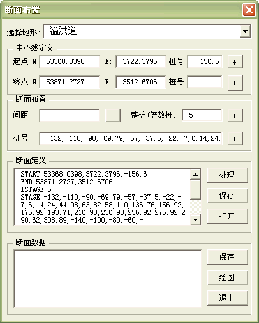
Task: Click the 终点 E coordinate field
Action: pos(141,82)
